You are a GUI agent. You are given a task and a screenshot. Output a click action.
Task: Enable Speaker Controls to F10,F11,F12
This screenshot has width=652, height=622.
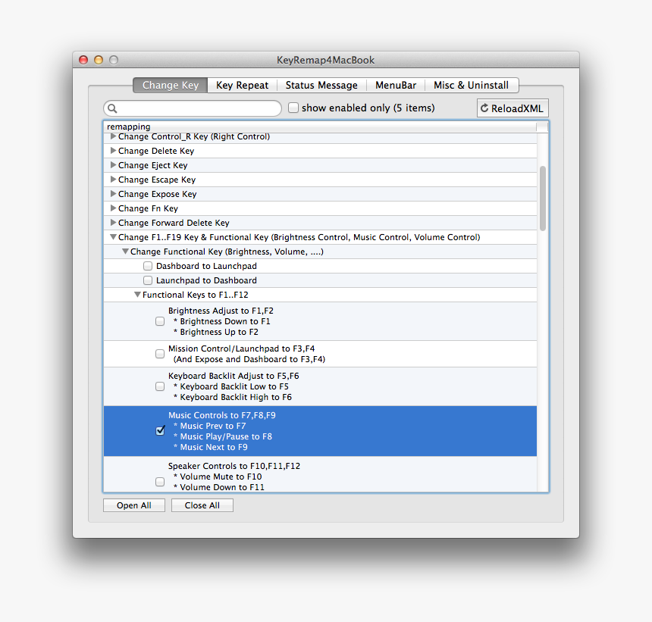[160, 481]
